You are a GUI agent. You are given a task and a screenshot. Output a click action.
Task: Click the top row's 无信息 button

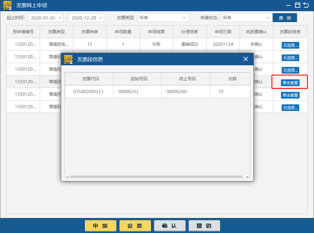[290, 45]
